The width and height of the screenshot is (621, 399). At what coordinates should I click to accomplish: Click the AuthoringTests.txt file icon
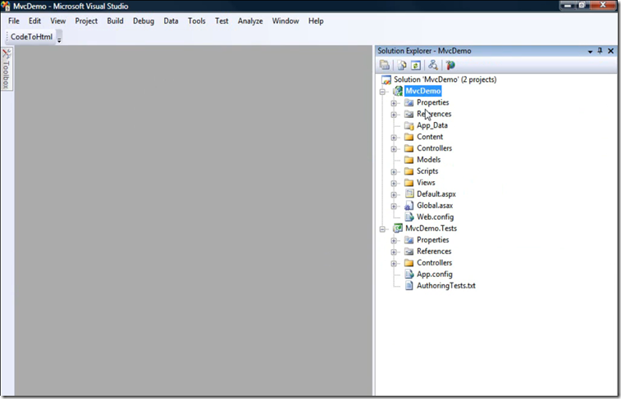[x=409, y=286]
